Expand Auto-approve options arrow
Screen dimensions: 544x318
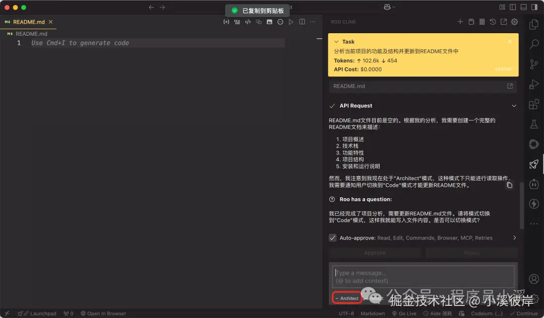click(x=514, y=238)
